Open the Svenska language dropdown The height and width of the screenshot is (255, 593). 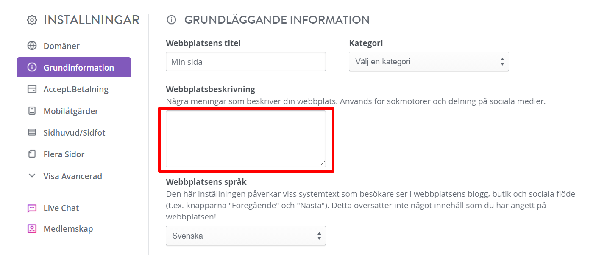click(x=245, y=236)
